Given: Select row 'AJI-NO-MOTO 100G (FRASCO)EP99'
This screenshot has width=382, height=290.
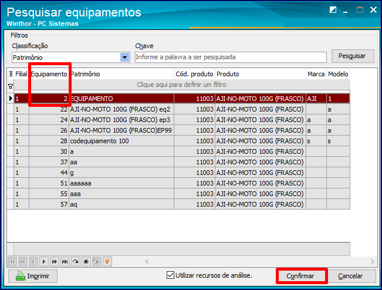Looking at the screenshot, I should (x=182, y=130).
